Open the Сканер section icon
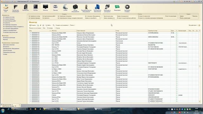 (x=65, y=8)
